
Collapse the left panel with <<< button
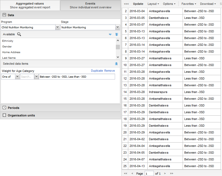coord(126,4)
